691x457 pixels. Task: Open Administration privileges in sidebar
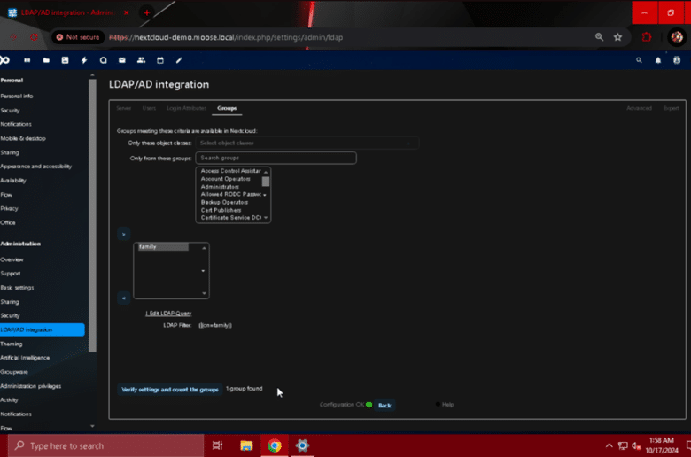tap(31, 386)
